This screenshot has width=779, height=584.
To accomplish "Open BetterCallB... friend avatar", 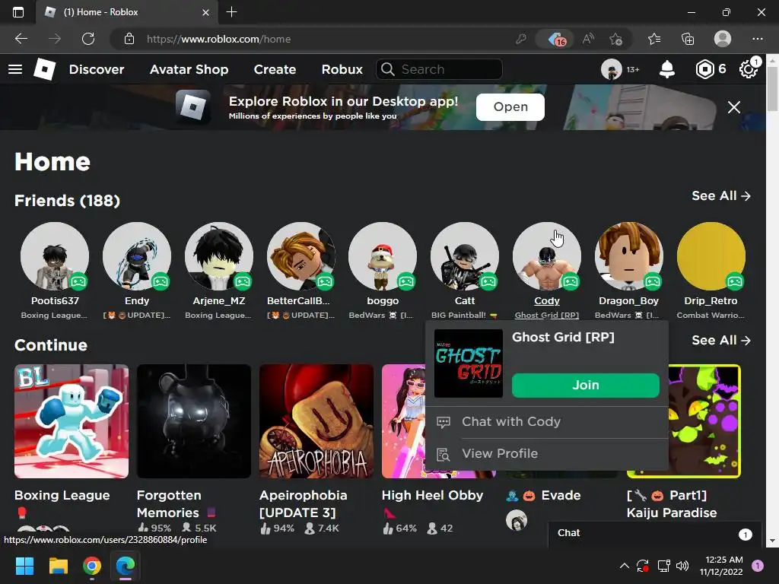I will point(300,255).
